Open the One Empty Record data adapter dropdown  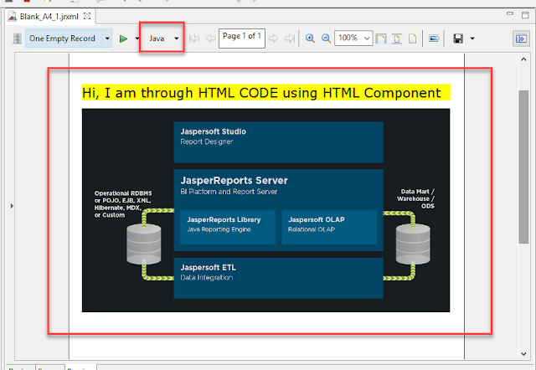[107, 39]
